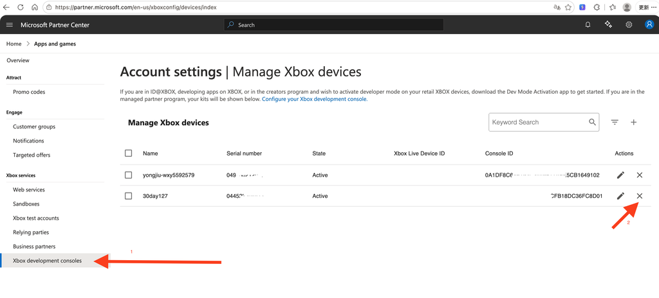The image size is (659, 298).
Task: Click Active state of 30day127 row
Action: coord(320,196)
